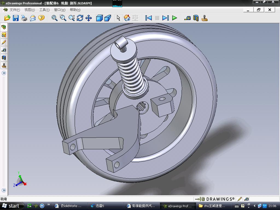Expand the upper sidebar chevron
280x210 pixels.
[x=4, y=73]
